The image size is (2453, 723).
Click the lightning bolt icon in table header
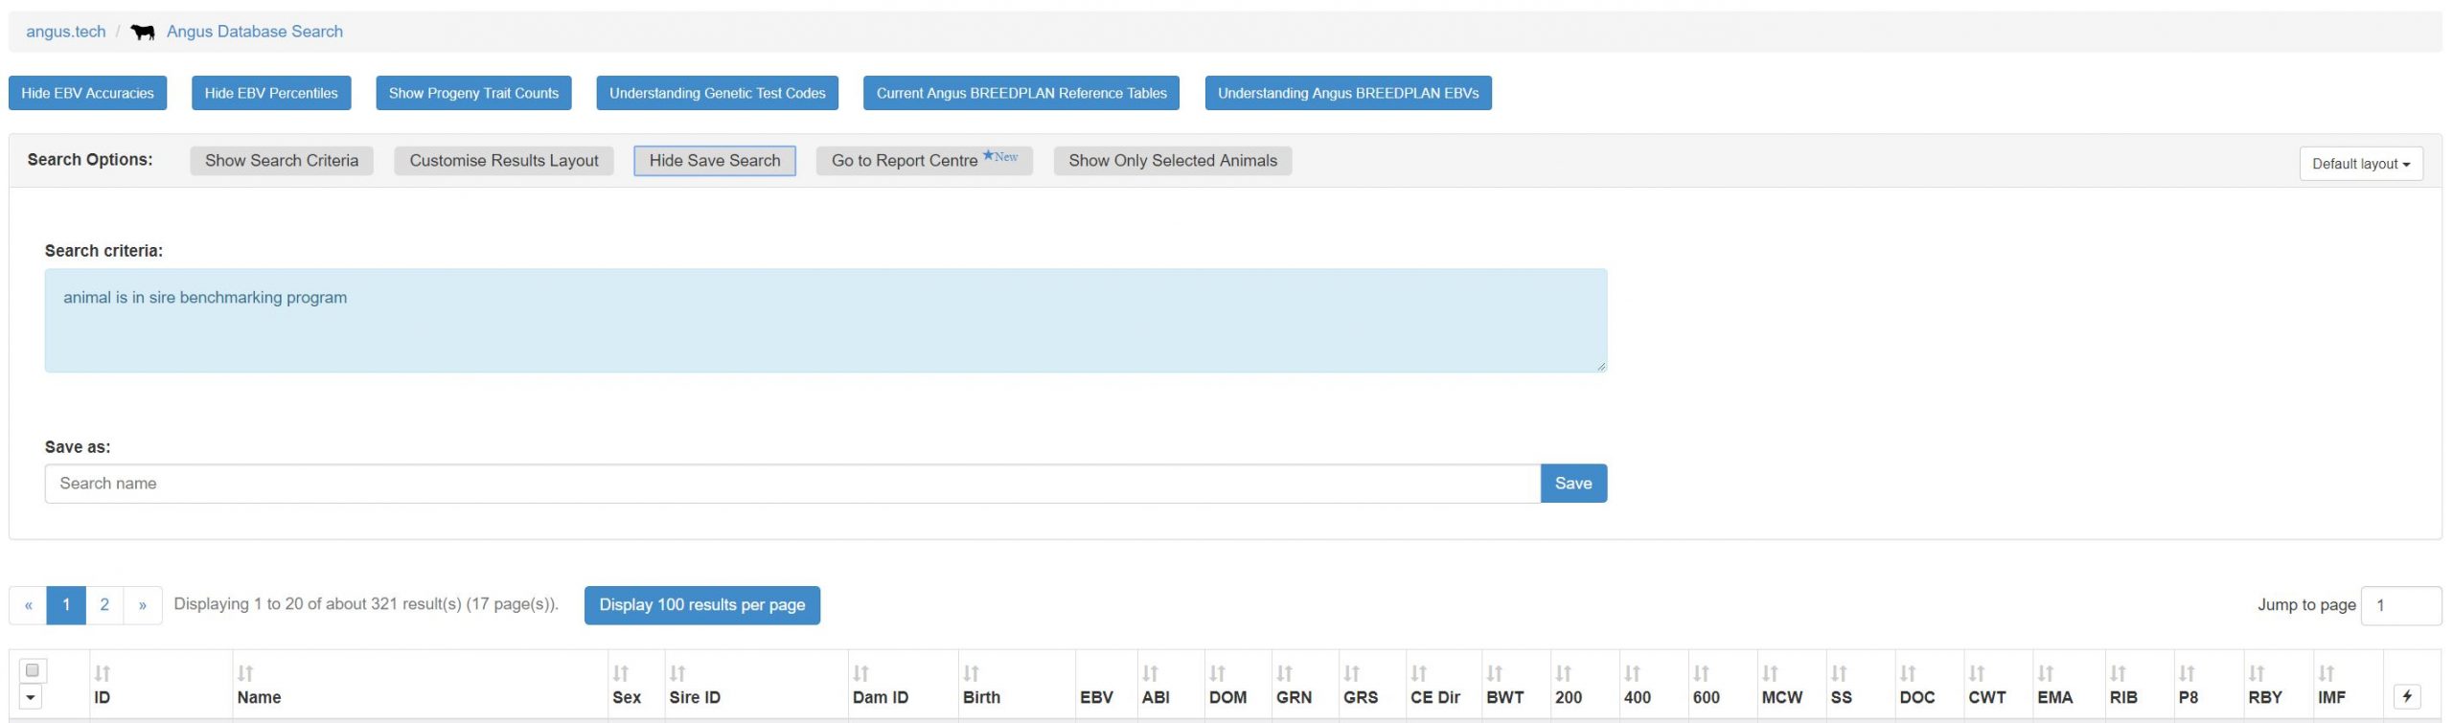click(2406, 696)
